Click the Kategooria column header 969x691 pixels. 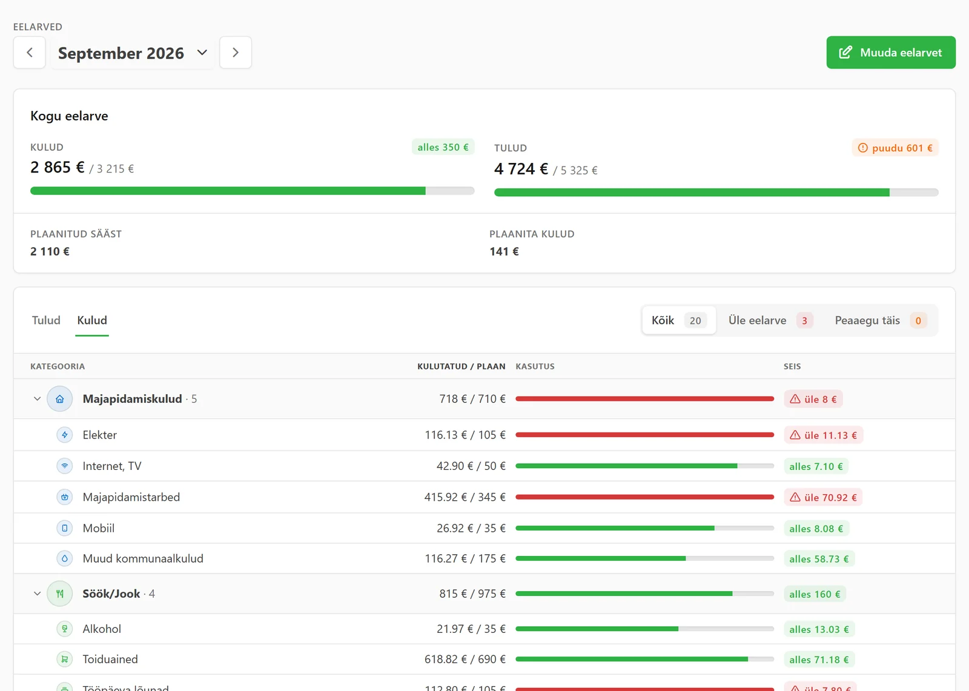pos(58,366)
